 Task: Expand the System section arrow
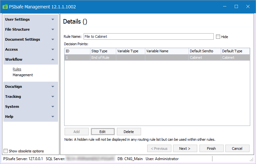53,107
